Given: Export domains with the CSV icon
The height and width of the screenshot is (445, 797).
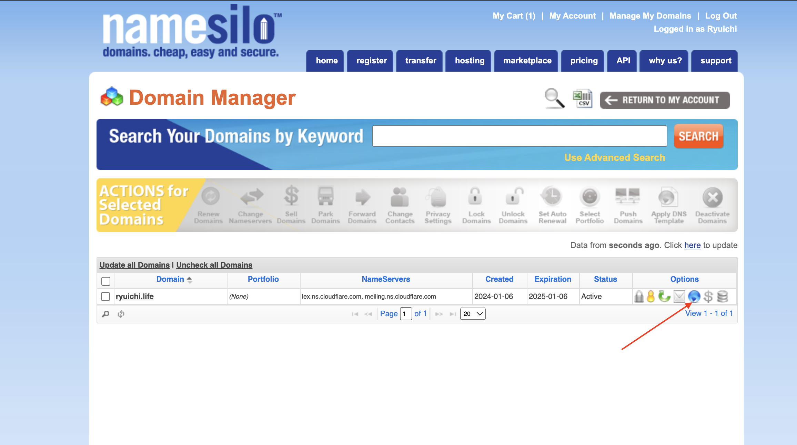Looking at the screenshot, I should pos(583,99).
